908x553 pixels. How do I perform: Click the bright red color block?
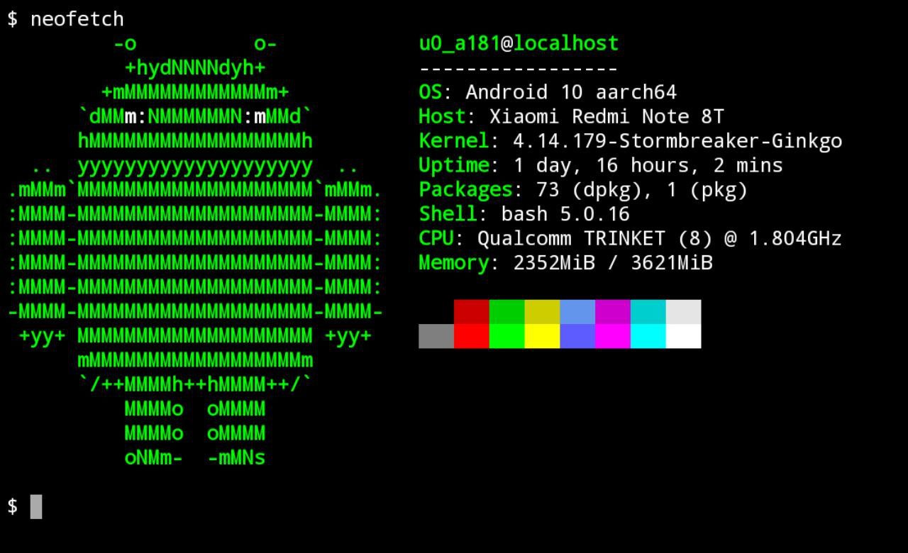click(x=472, y=336)
